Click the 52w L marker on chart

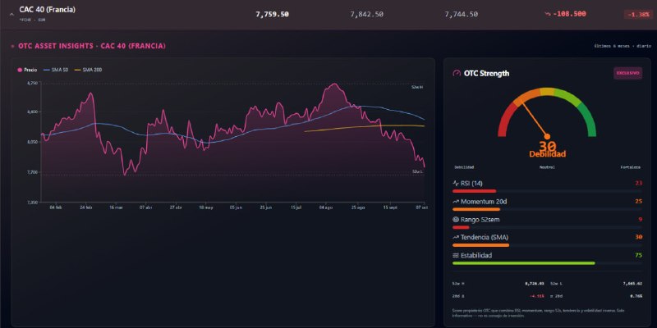point(417,171)
